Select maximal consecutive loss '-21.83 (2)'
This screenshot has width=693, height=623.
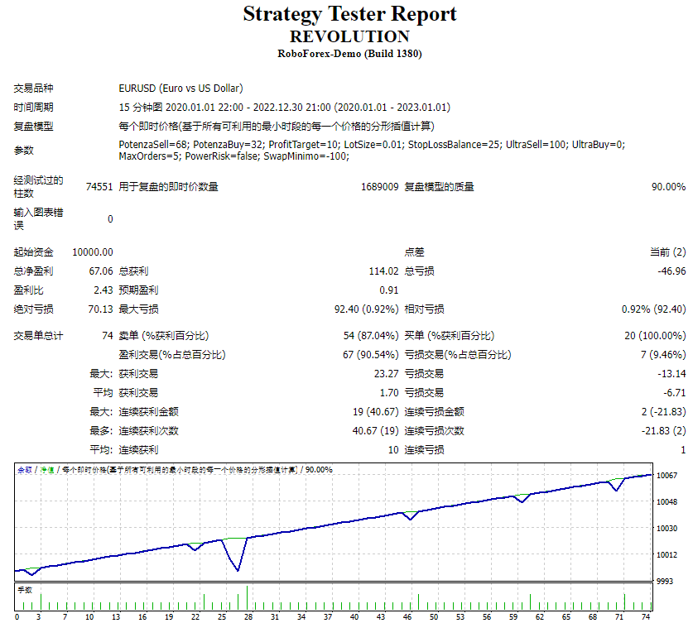point(664,430)
